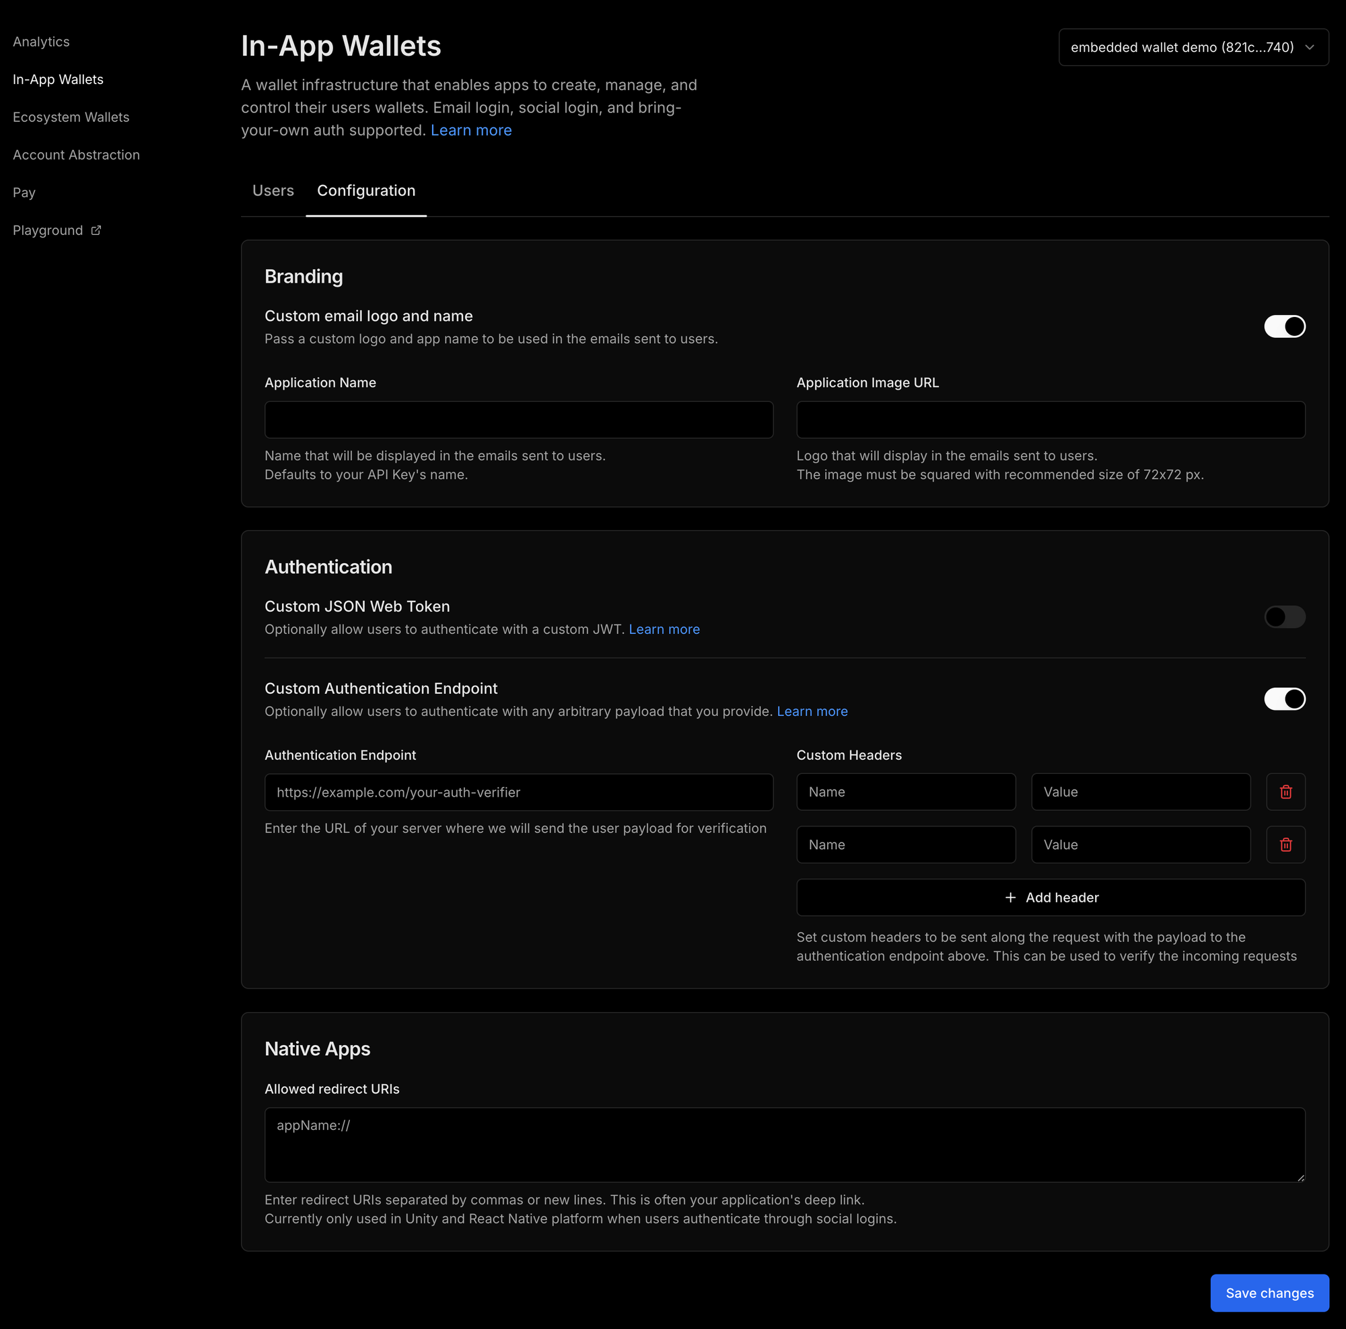Delete the first custom header row
This screenshot has width=1346, height=1329.
pyautogui.click(x=1285, y=792)
